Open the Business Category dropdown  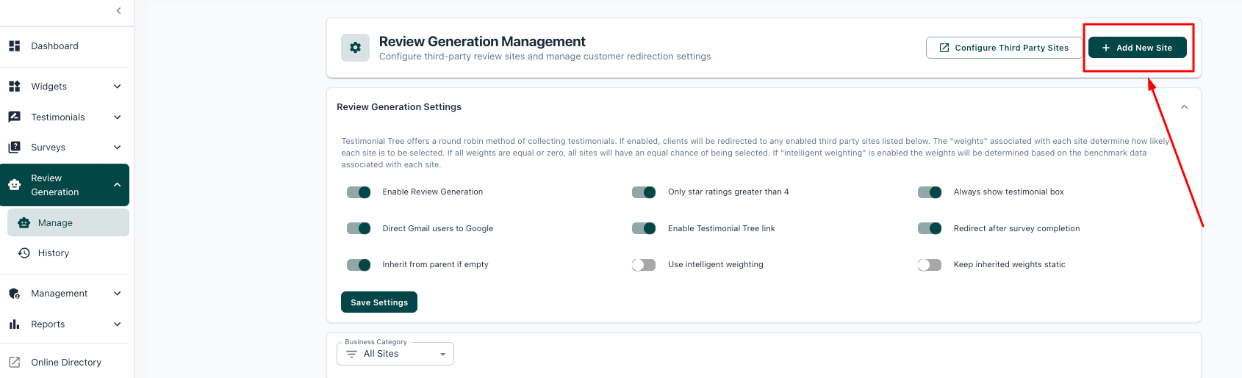point(395,354)
